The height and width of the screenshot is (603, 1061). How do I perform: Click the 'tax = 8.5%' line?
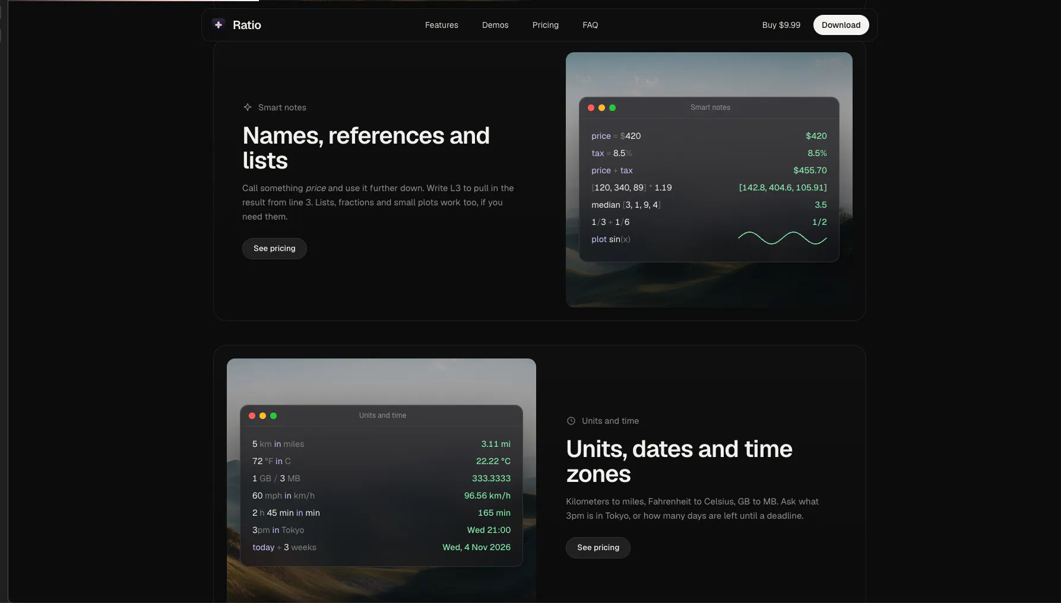(612, 153)
